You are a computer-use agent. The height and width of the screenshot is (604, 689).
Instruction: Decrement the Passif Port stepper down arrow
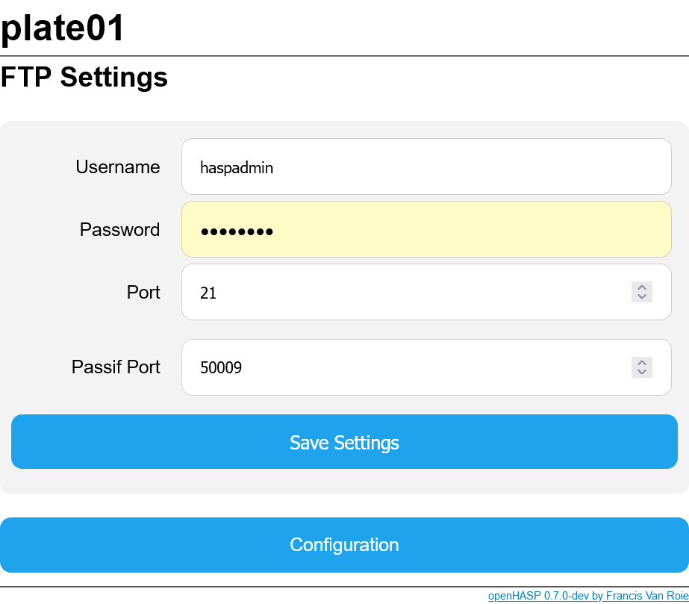click(642, 372)
